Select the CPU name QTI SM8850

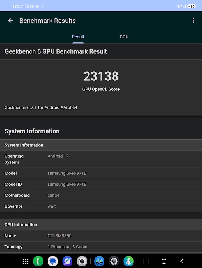59,236
